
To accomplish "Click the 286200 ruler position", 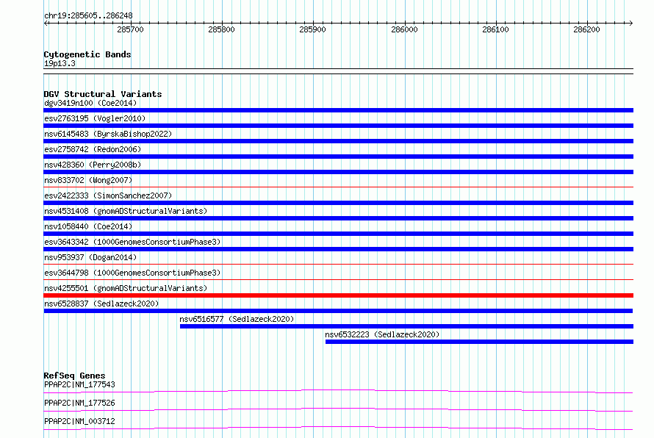I will (586, 29).
